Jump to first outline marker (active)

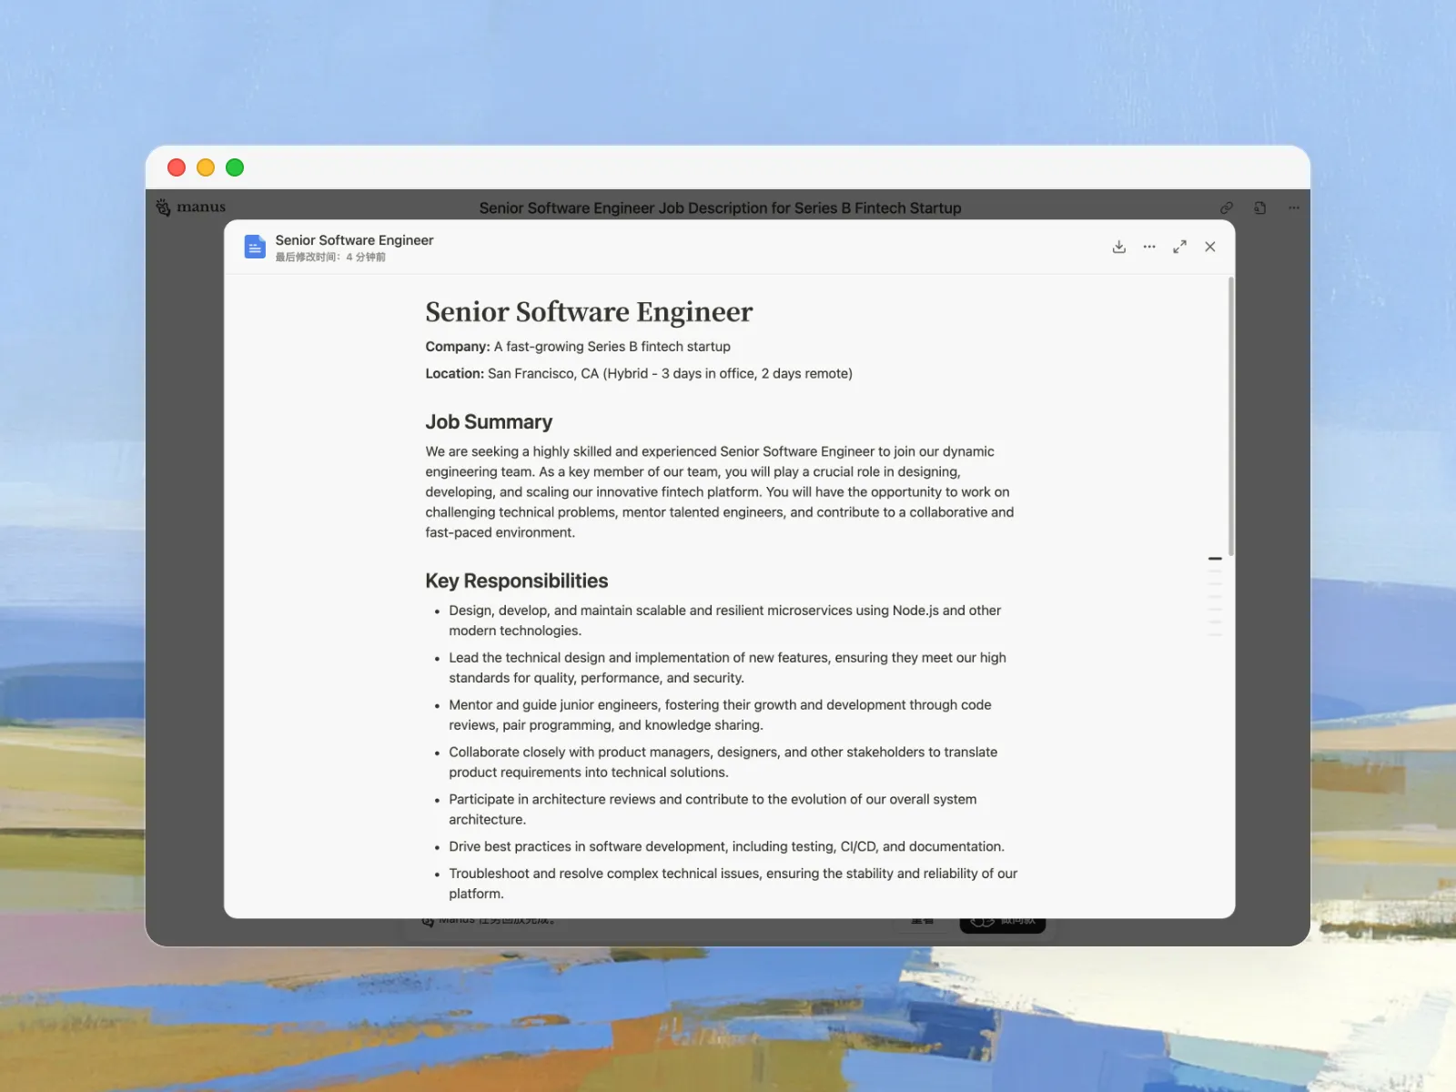[1215, 559]
